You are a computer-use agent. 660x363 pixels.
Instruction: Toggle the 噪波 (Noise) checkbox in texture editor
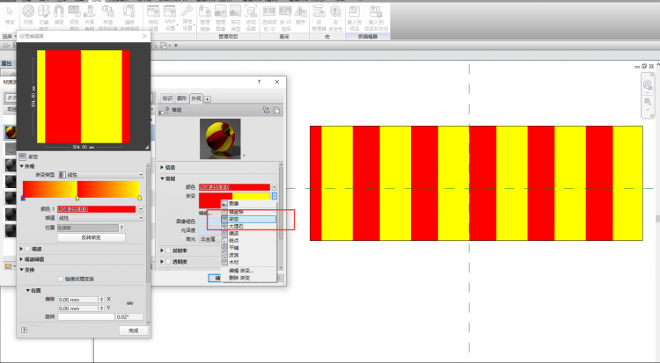point(28,249)
